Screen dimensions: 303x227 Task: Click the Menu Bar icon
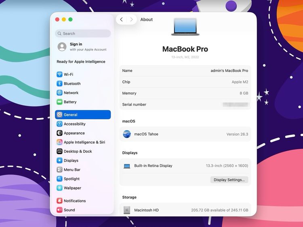coord(59,170)
